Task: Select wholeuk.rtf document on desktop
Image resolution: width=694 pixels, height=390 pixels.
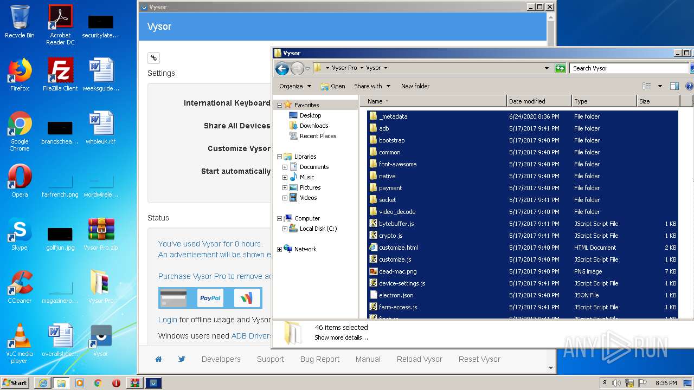Action: point(101,128)
